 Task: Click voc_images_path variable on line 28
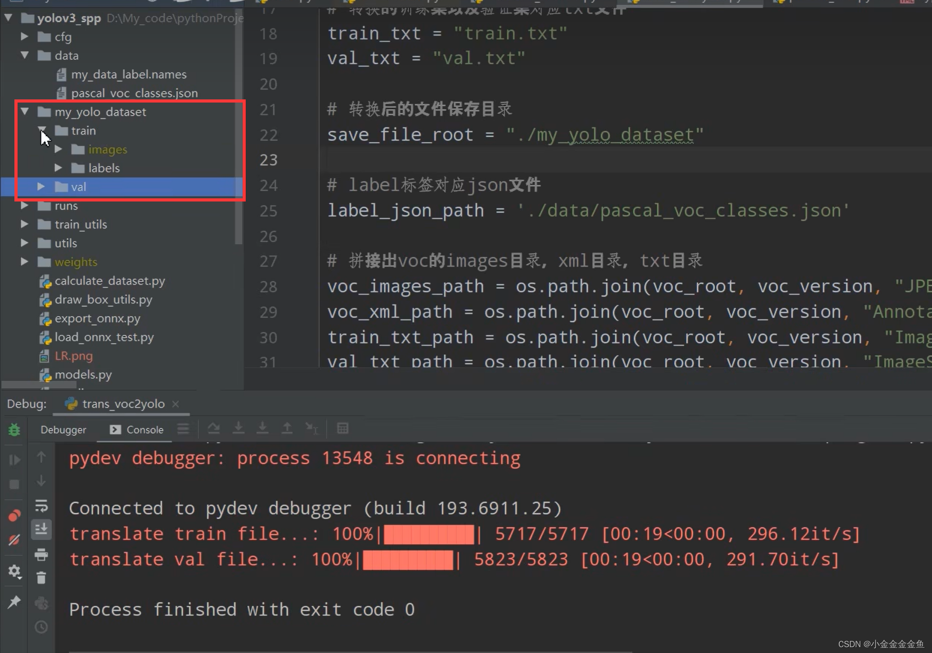405,286
